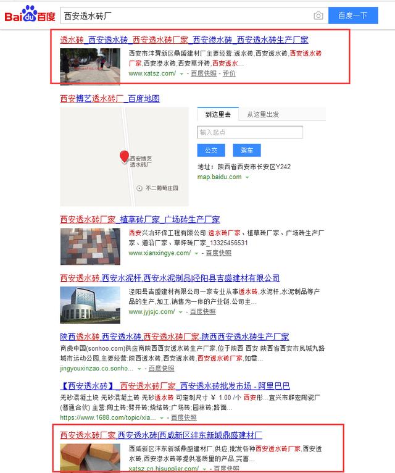This screenshot has height=473, width=395.
Task: Expand dropdown arrow next to www.xatsz.com
Action: point(181,73)
